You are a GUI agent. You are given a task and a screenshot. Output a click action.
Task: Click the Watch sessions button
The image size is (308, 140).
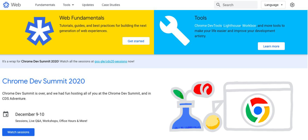point(18,132)
